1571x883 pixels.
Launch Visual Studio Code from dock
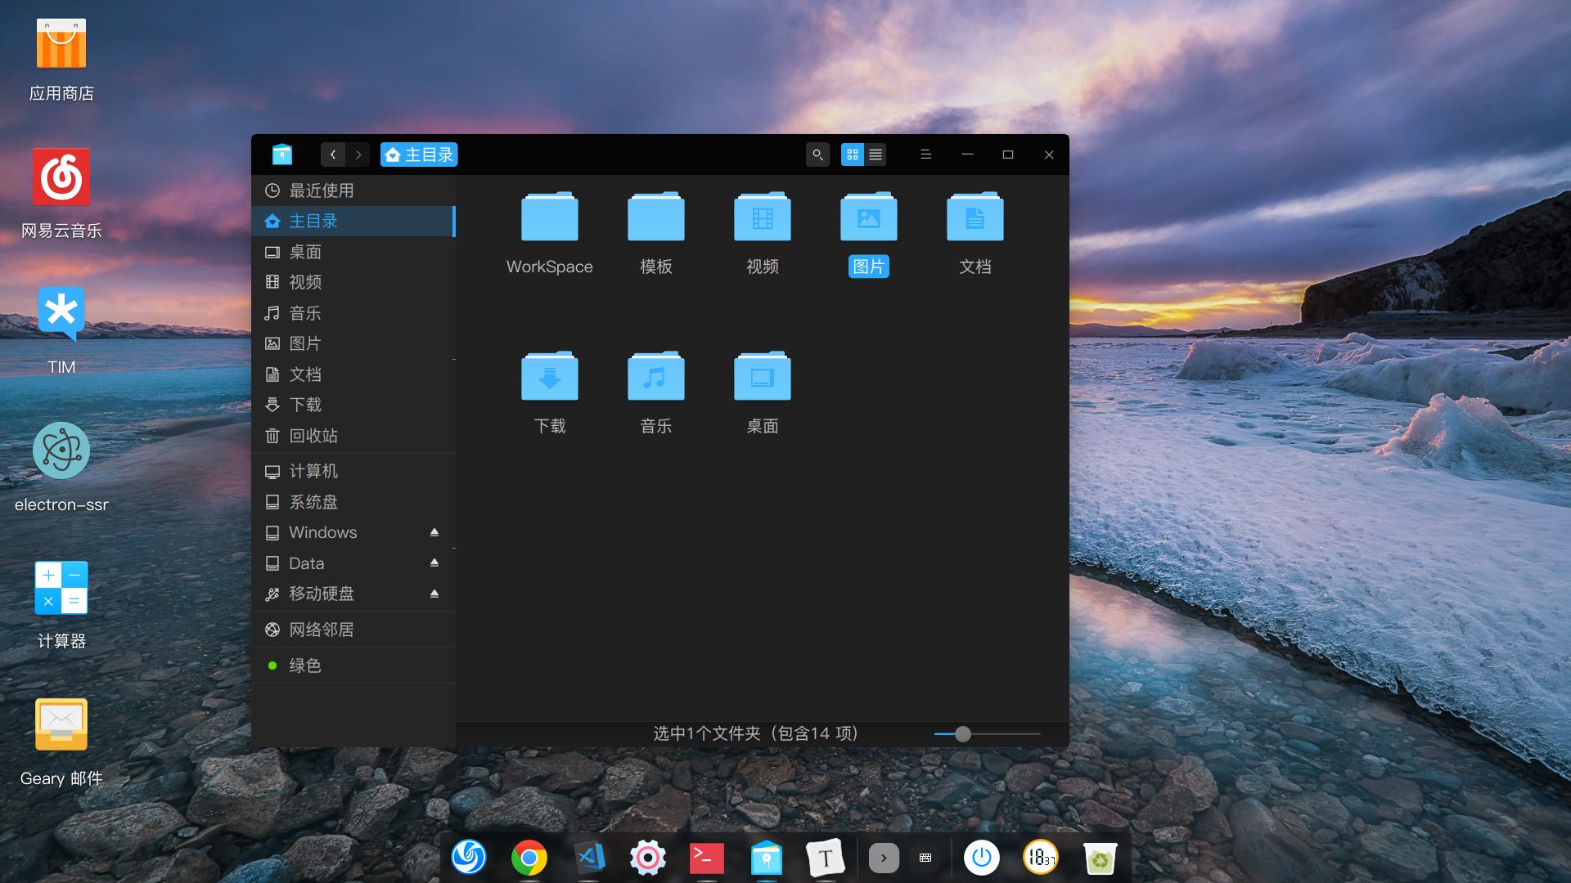click(589, 857)
